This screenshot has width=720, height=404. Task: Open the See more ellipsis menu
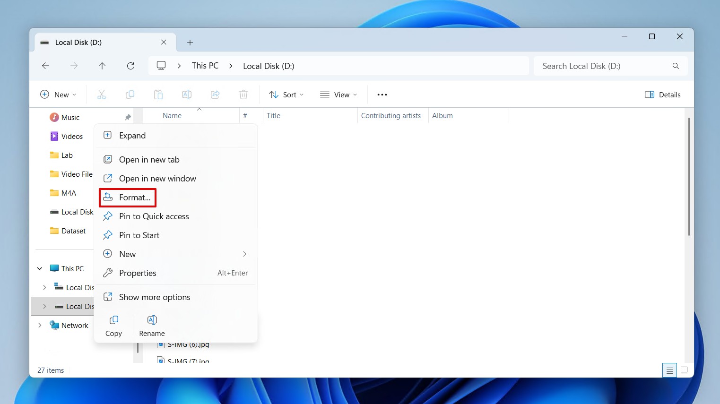coord(382,95)
